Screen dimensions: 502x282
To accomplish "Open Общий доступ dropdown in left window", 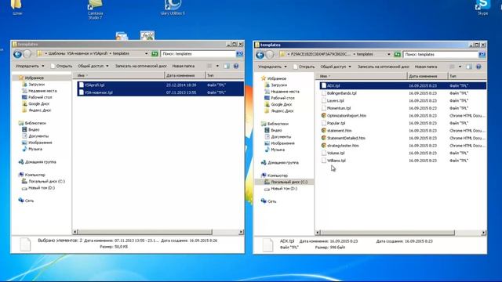I will pyautogui.click(x=93, y=66).
